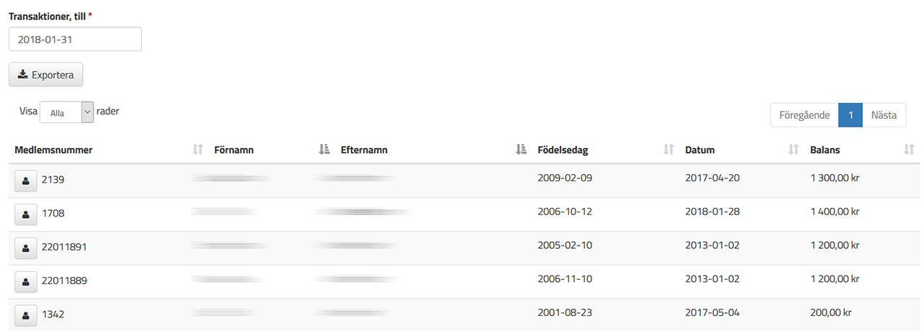Open member profile icon for 1342

click(26, 314)
